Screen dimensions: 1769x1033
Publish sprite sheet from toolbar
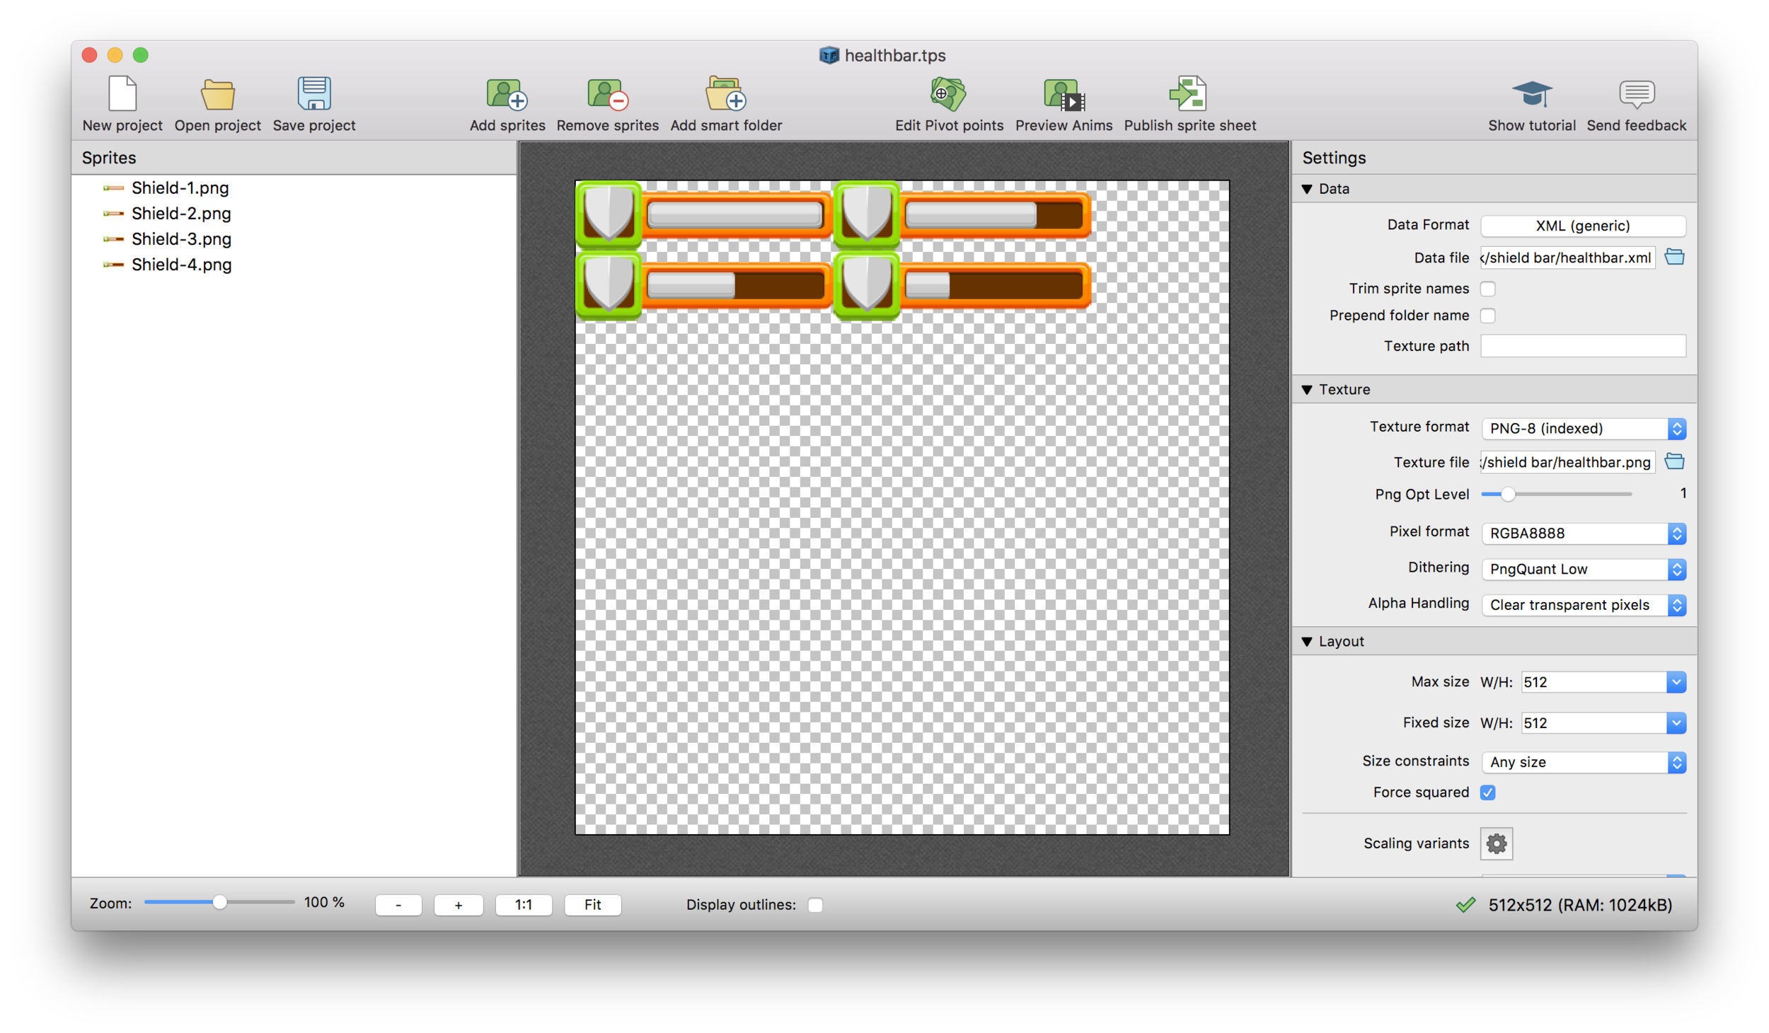(1188, 93)
